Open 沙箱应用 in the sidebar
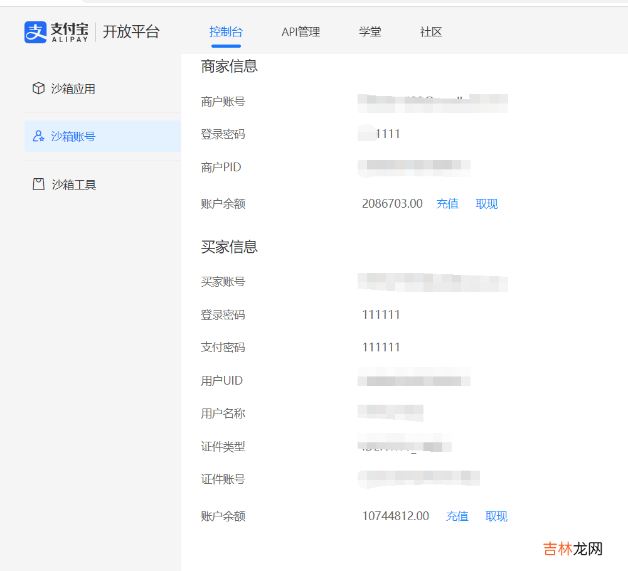628x571 pixels. [x=73, y=89]
